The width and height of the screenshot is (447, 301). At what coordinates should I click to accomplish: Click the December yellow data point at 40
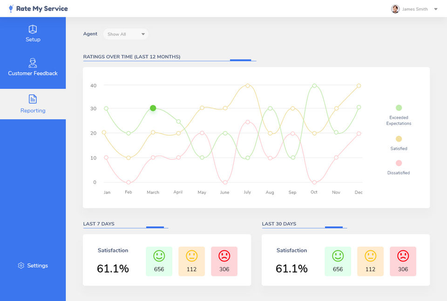pyautogui.click(x=359, y=86)
